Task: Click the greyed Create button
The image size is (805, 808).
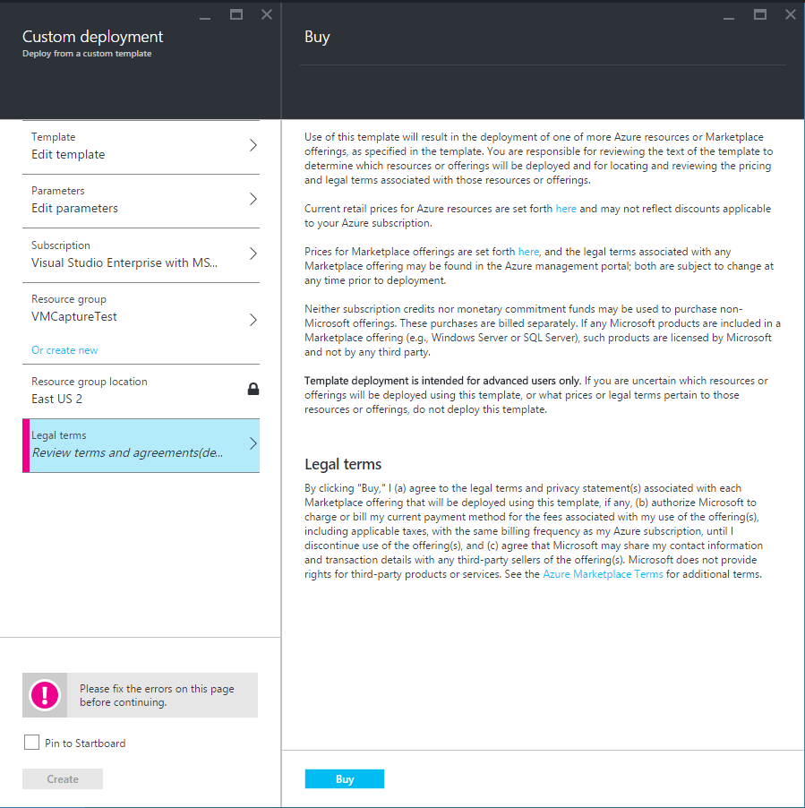Action: [x=63, y=779]
